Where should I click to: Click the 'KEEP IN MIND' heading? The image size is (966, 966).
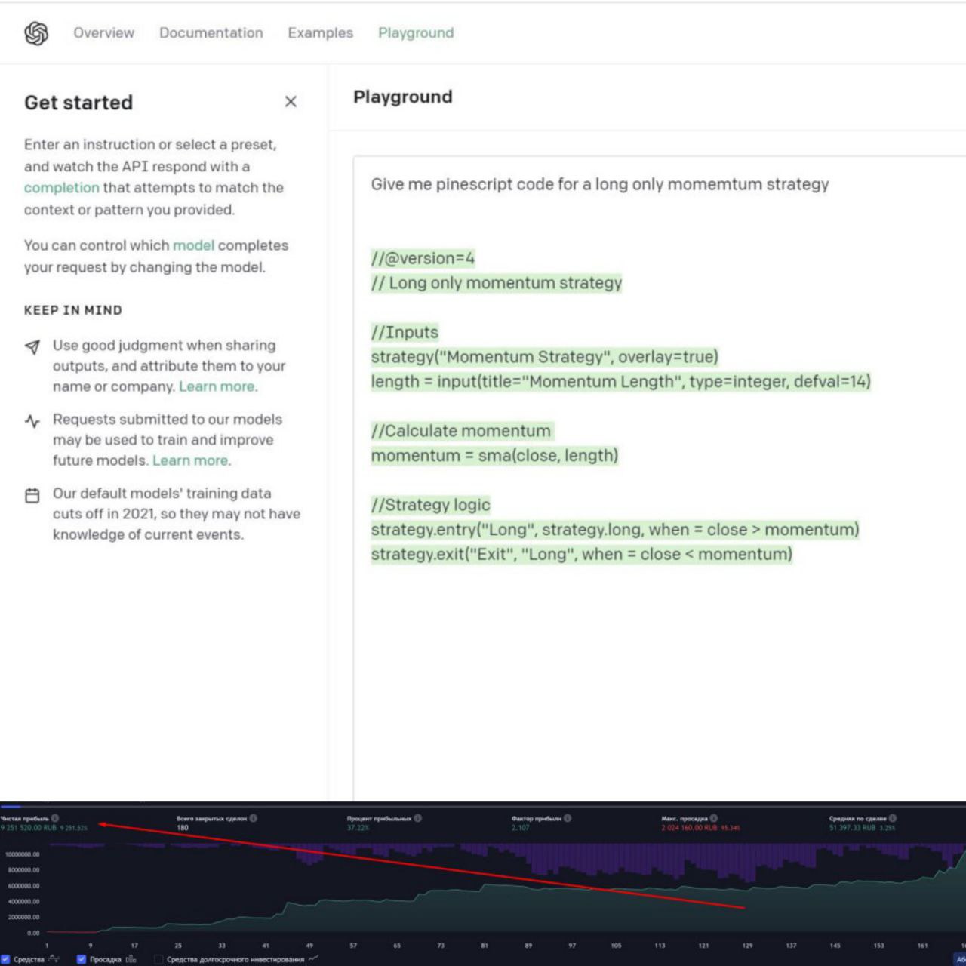pyautogui.click(x=73, y=310)
